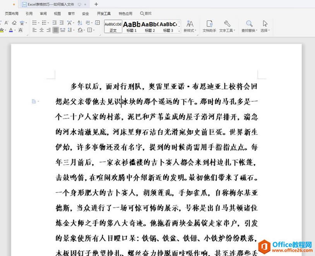Open the 页面布局 tab
This screenshot has width=315, height=256.
12,14
